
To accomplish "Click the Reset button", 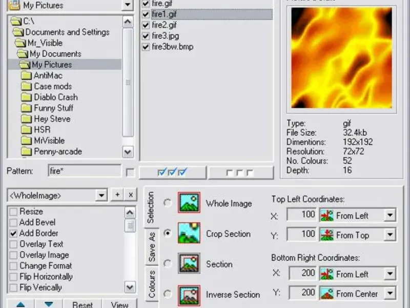I will [83, 304].
